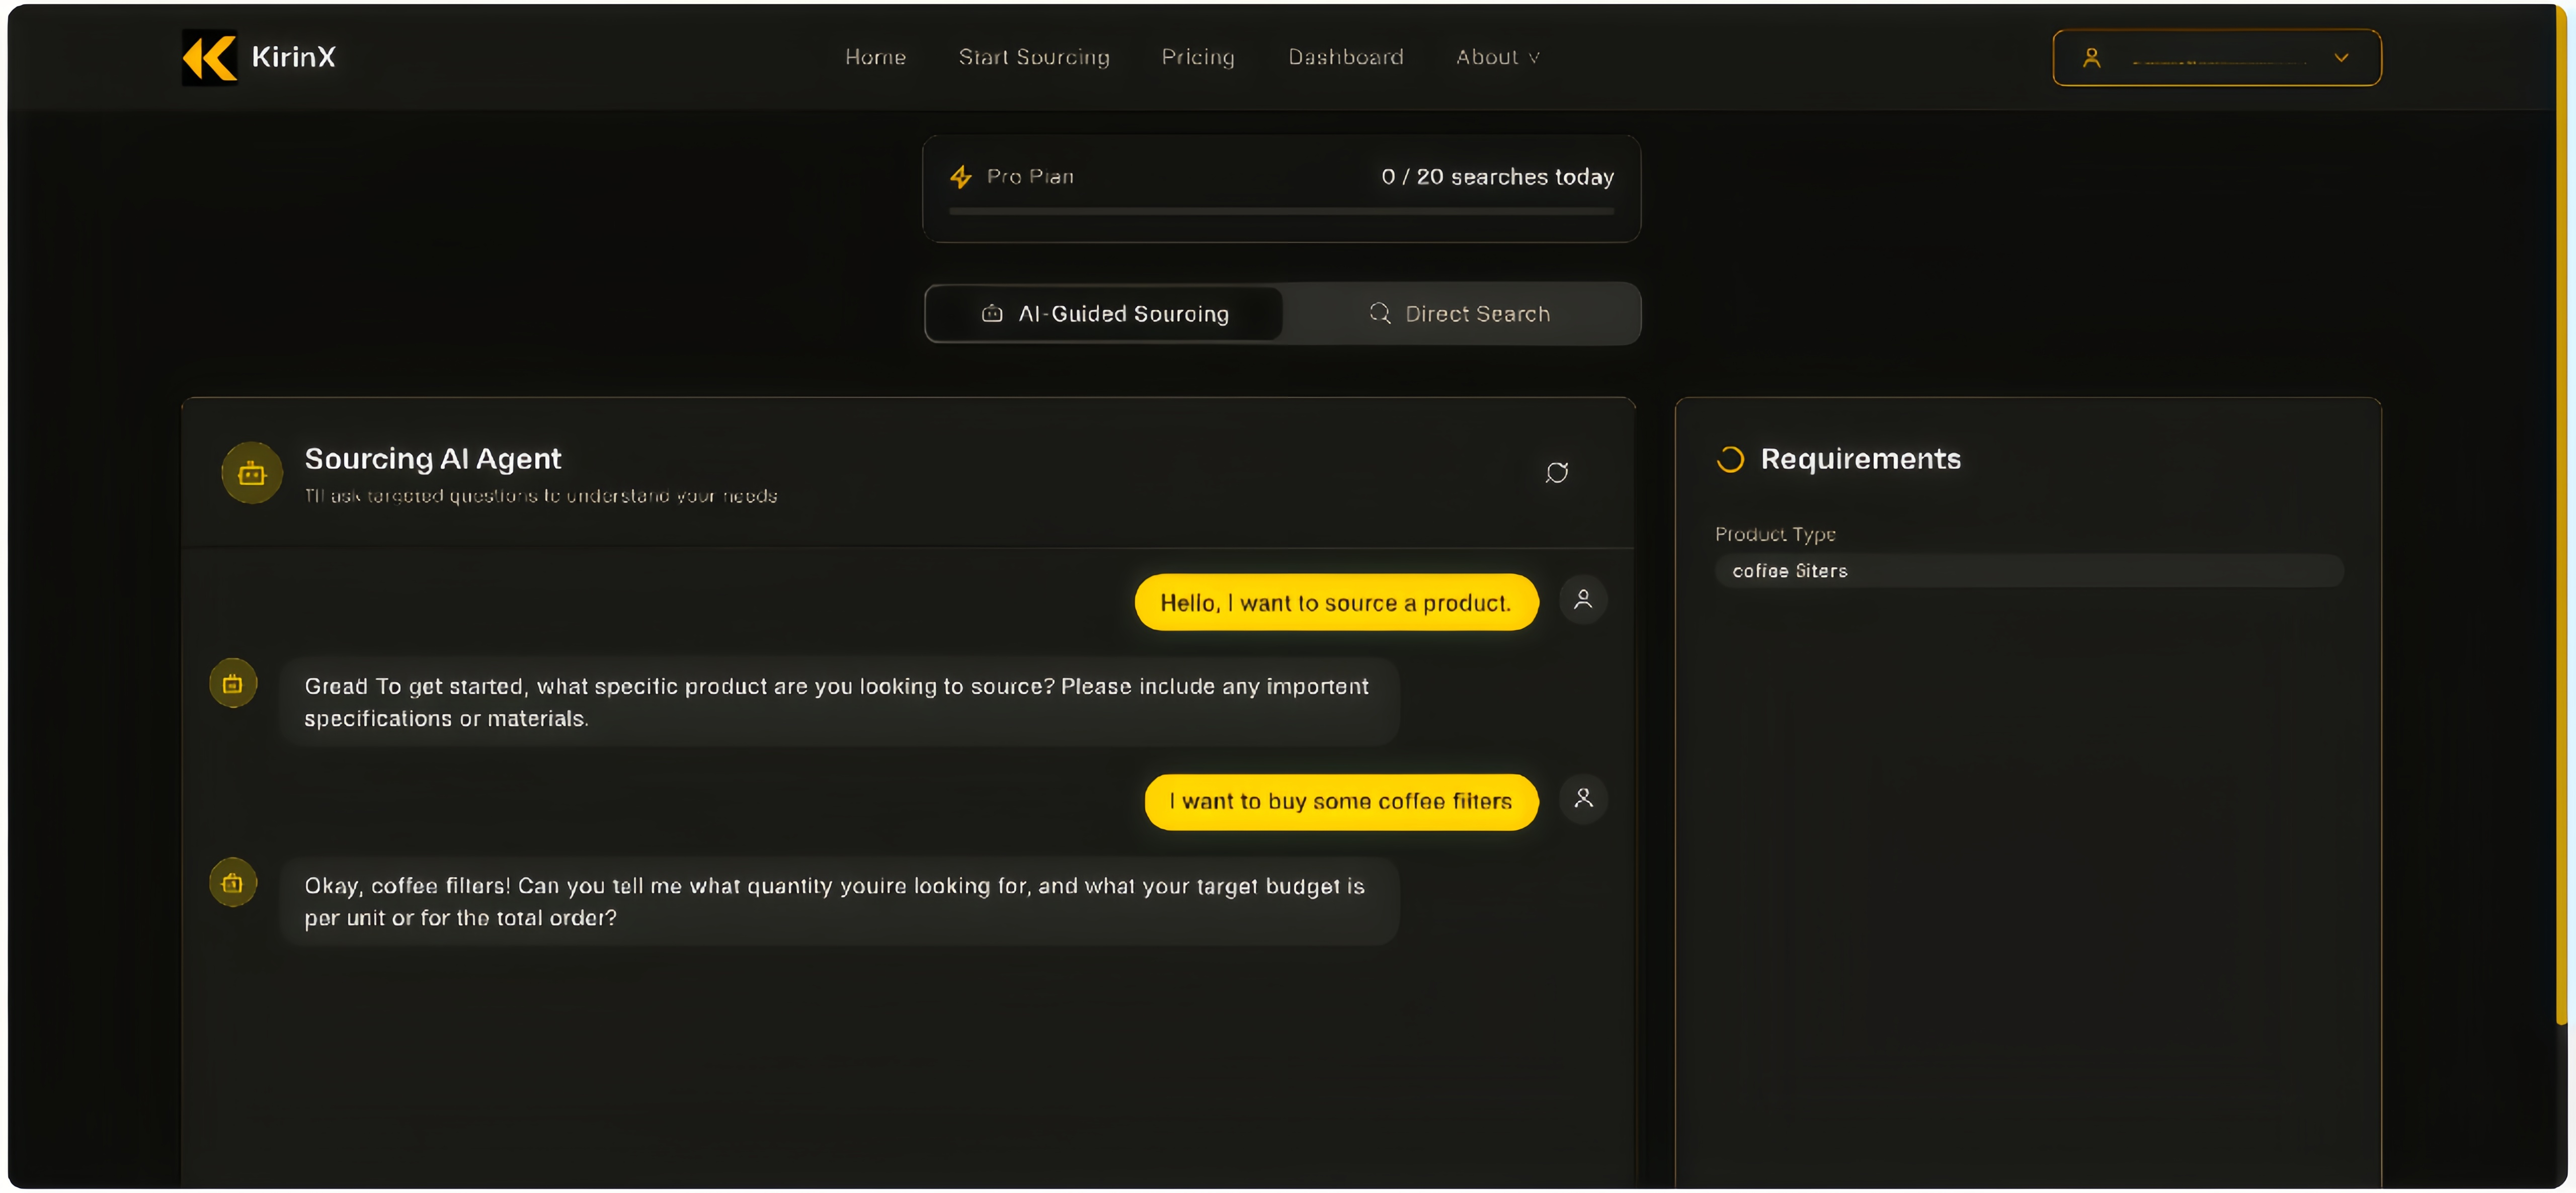Select the robot icon on AI-Guided Sourcing

[x=991, y=313]
